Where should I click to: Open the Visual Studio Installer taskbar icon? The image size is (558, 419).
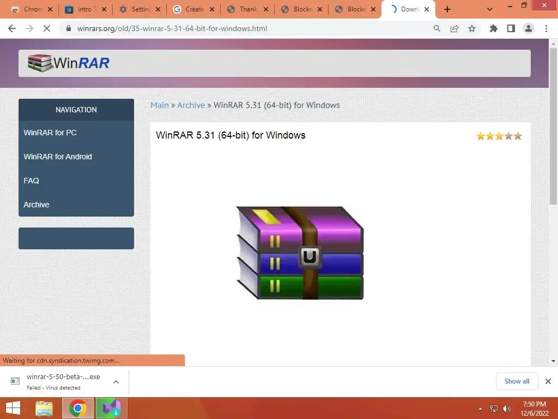coord(111,408)
